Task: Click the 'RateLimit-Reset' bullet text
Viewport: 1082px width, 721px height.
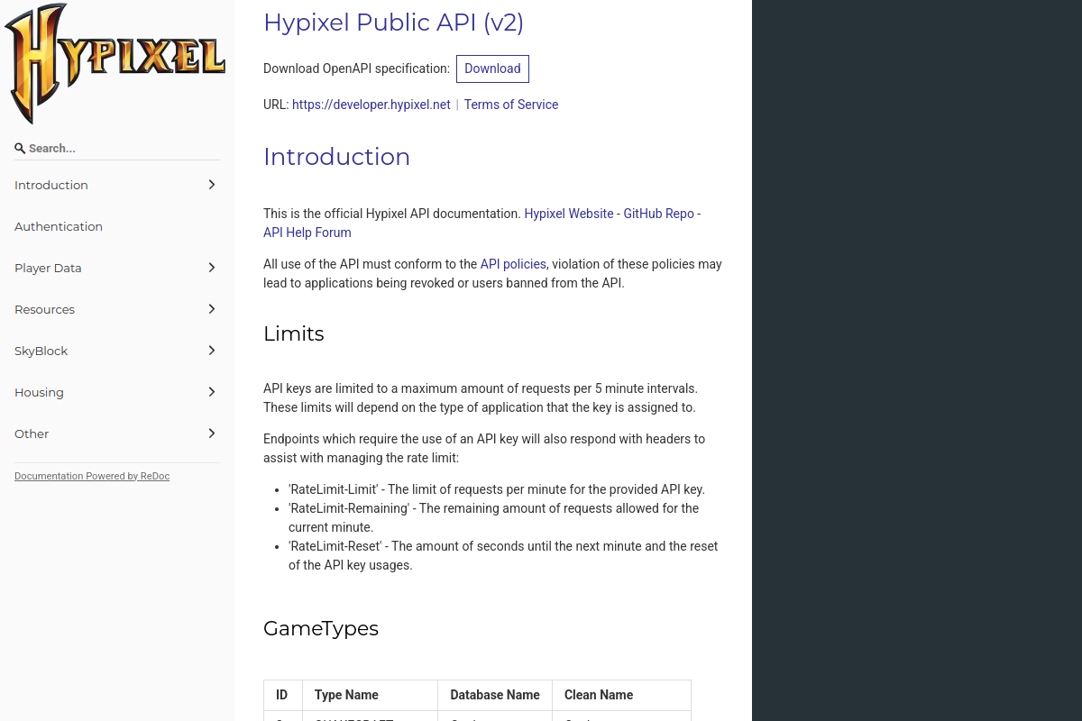Action: point(503,555)
